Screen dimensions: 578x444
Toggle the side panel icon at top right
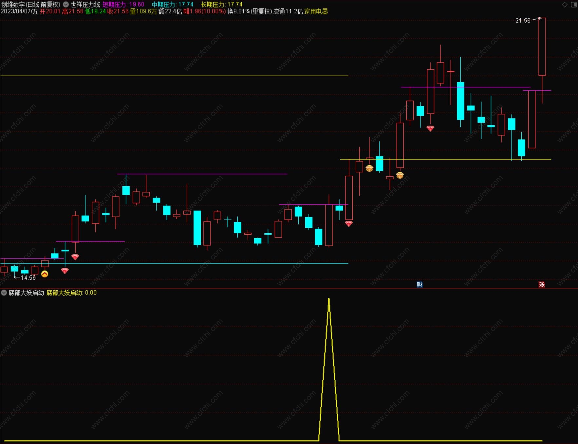[574, 5]
